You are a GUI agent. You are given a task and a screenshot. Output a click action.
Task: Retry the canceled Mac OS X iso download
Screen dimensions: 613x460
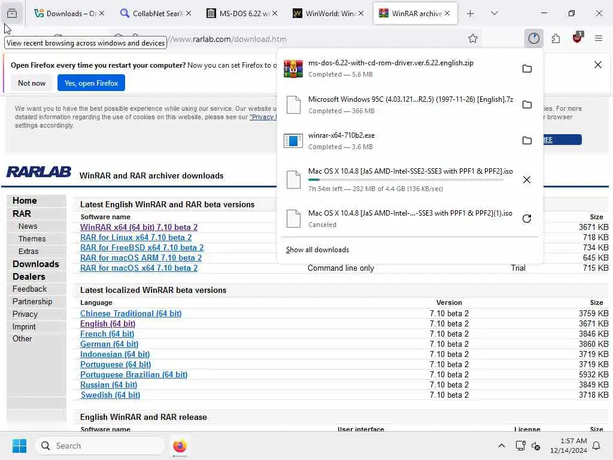tap(527, 218)
